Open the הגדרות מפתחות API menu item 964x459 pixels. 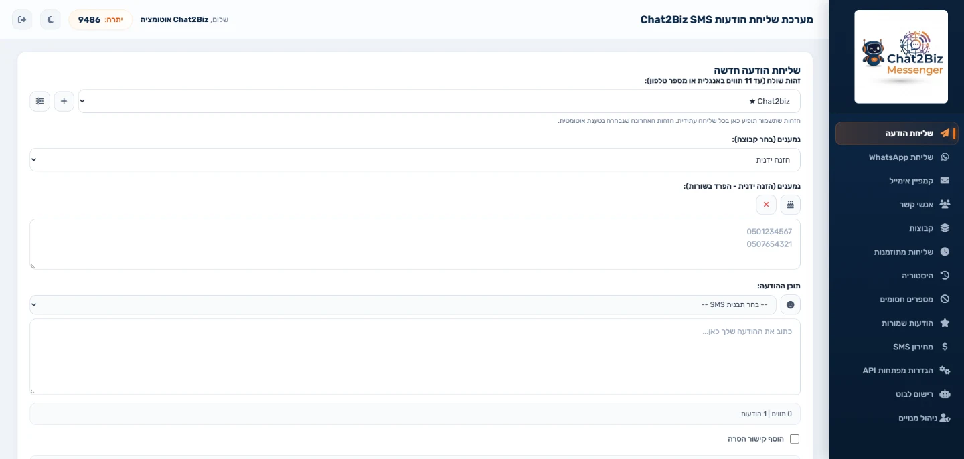click(897, 370)
